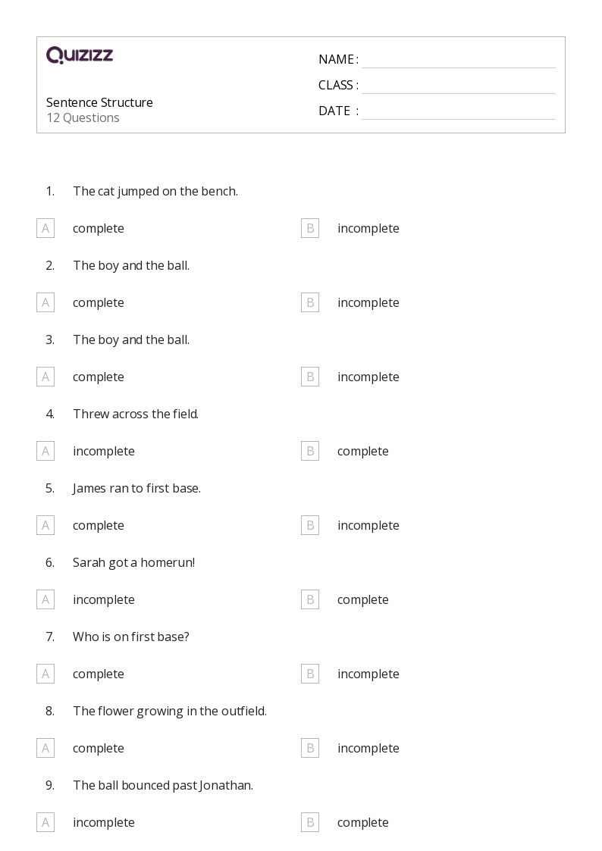Click the Quizizz logo
Viewport: 602px width, 851px height.
point(80,55)
